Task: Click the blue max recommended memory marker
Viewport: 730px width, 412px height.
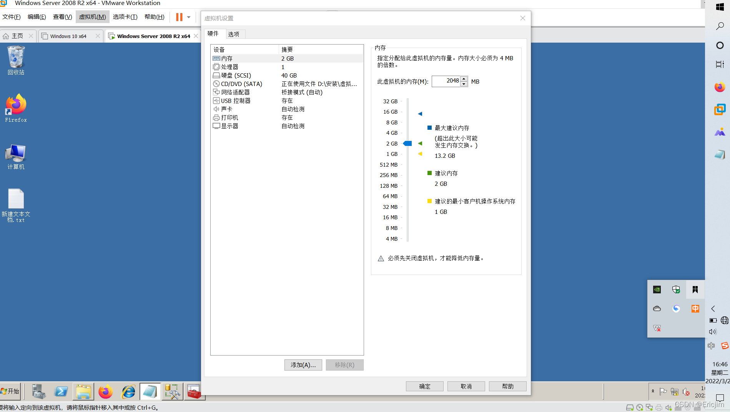Action: pyautogui.click(x=420, y=114)
